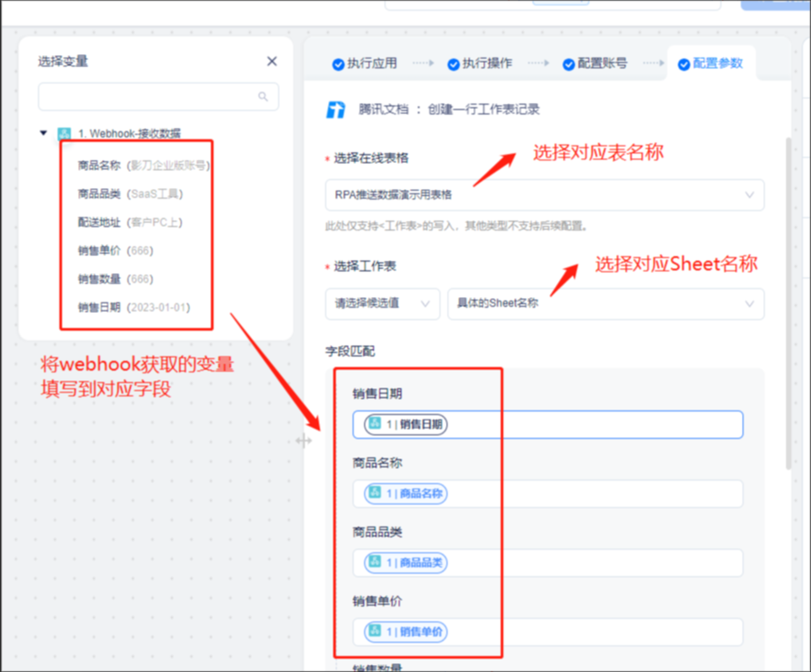The image size is (811, 672).
Task: Click the 1|商品品类 variable tag
Action: (406, 563)
